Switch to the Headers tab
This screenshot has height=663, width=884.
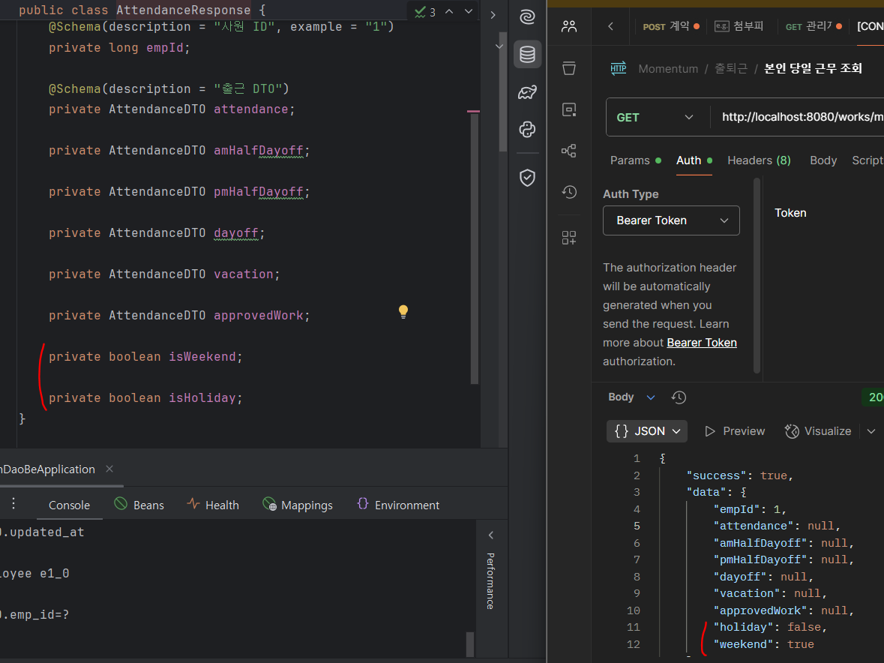pos(759,160)
